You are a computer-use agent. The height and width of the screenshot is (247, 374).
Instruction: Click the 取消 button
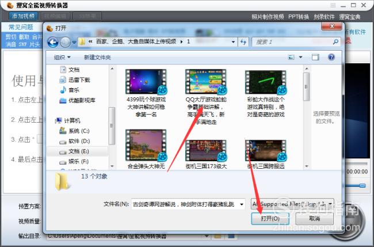coord(314,218)
